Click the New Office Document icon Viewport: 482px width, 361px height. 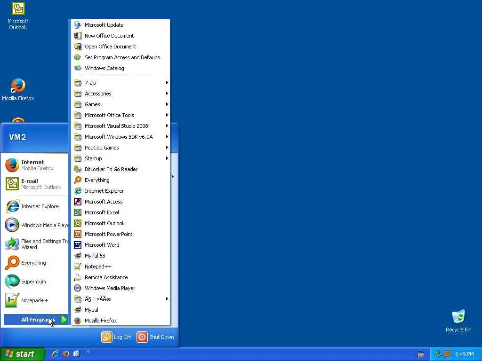[x=78, y=36]
